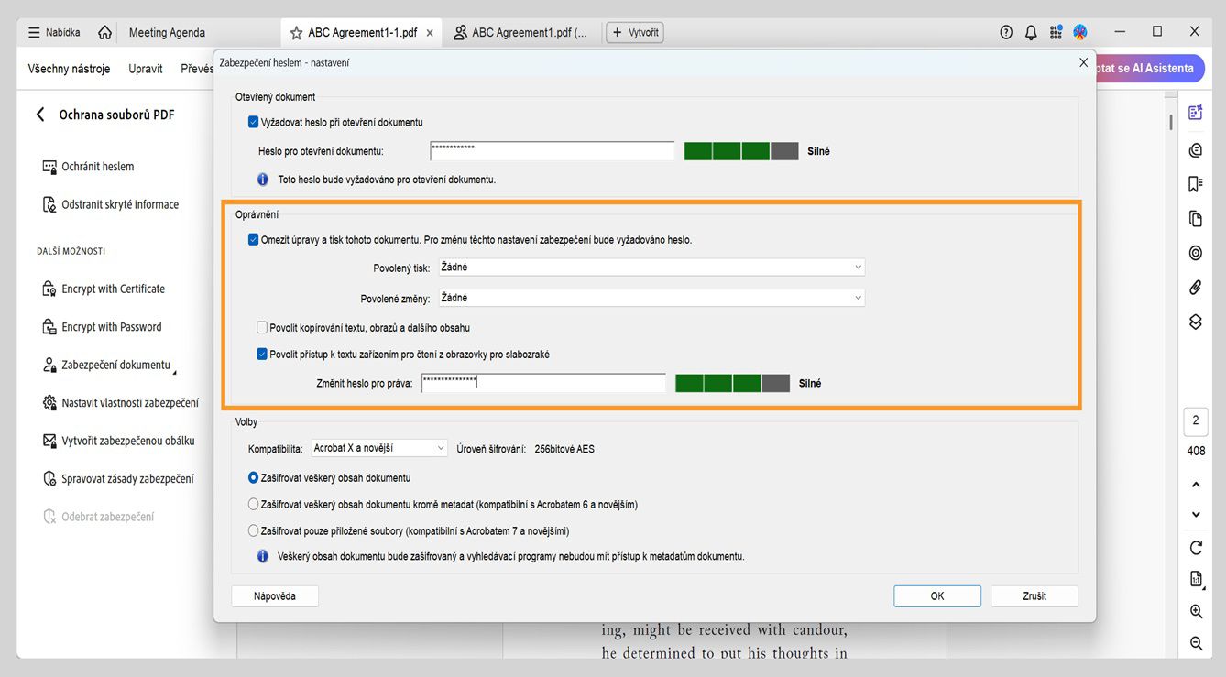Go back from Ochrana souborů PDF
1226x677 pixels.
pyautogui.click(x=39, y=115)
